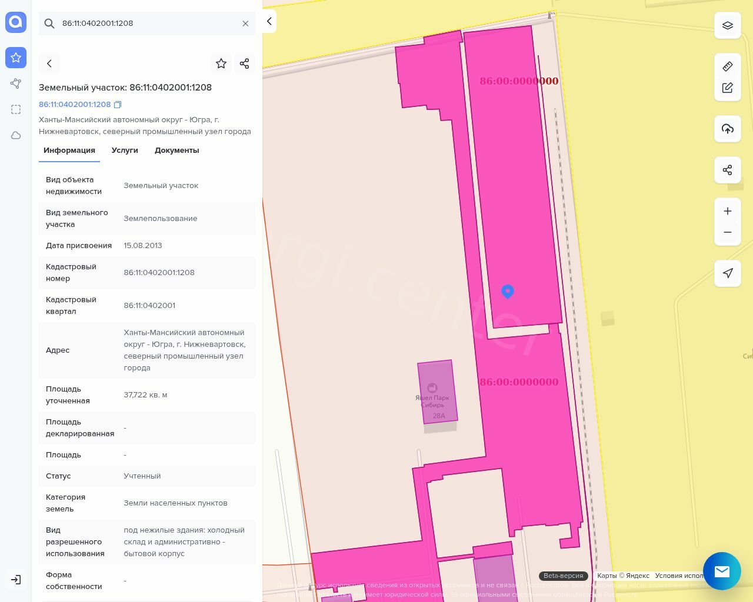Image resolution: width=753 pixels, height=602 pixels.
Task: Add parcel to favorites with star button
Action: pos(221,63)
